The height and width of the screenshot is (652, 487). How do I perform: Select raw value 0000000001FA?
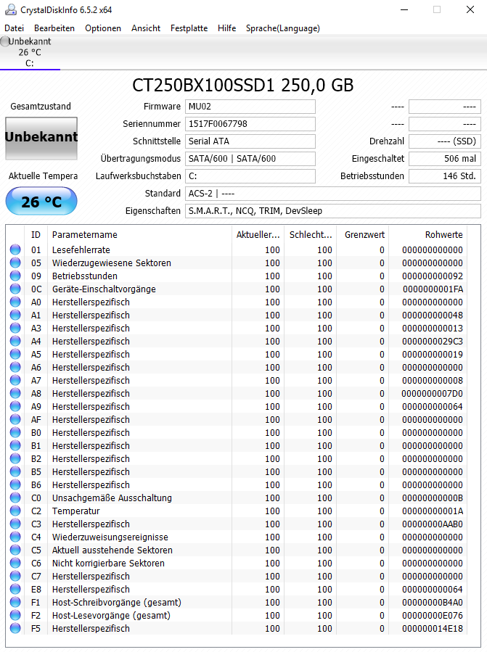point(433,289)
